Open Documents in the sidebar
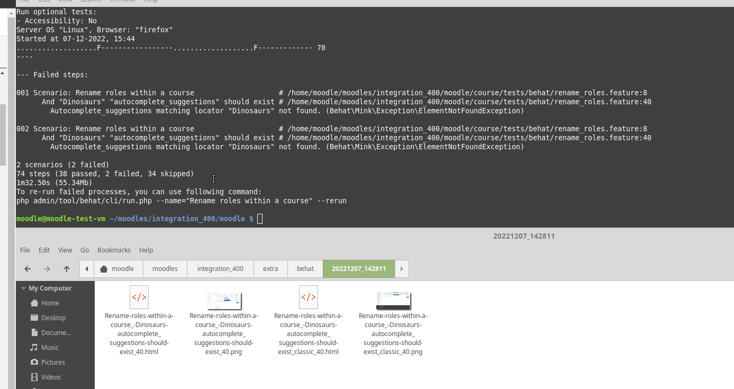The image size is (734, 389). 56,333
